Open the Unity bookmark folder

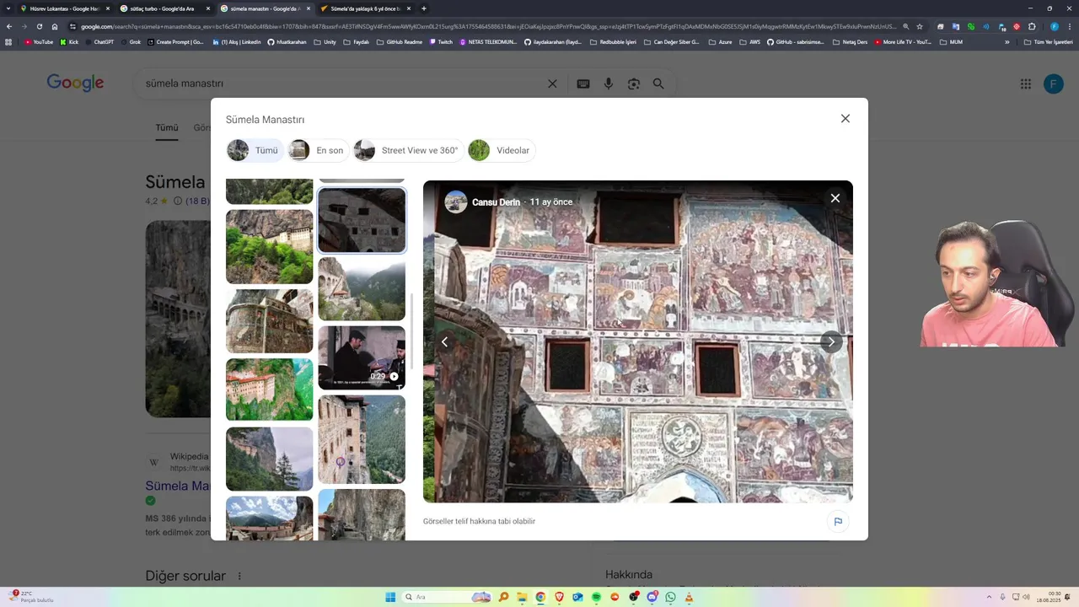tap(325, 42)
